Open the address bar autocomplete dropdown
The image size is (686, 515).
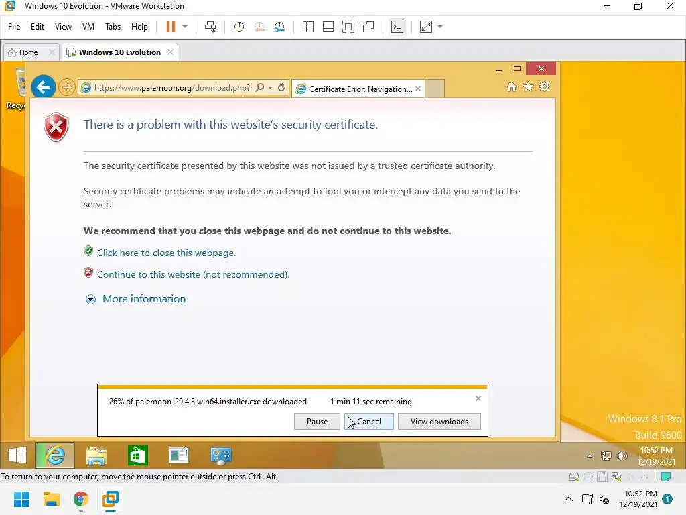coord(271,88)
